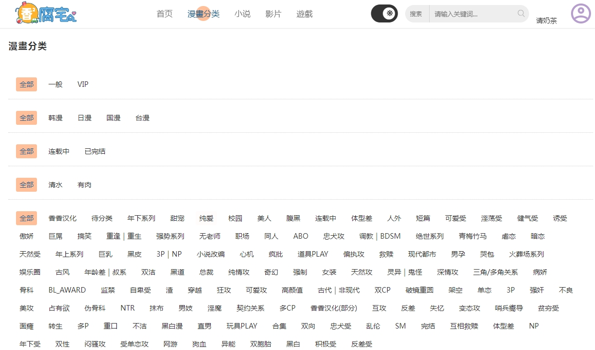
Task: Select 全部 in the region filter row
Action: click(x=26, y=117)
